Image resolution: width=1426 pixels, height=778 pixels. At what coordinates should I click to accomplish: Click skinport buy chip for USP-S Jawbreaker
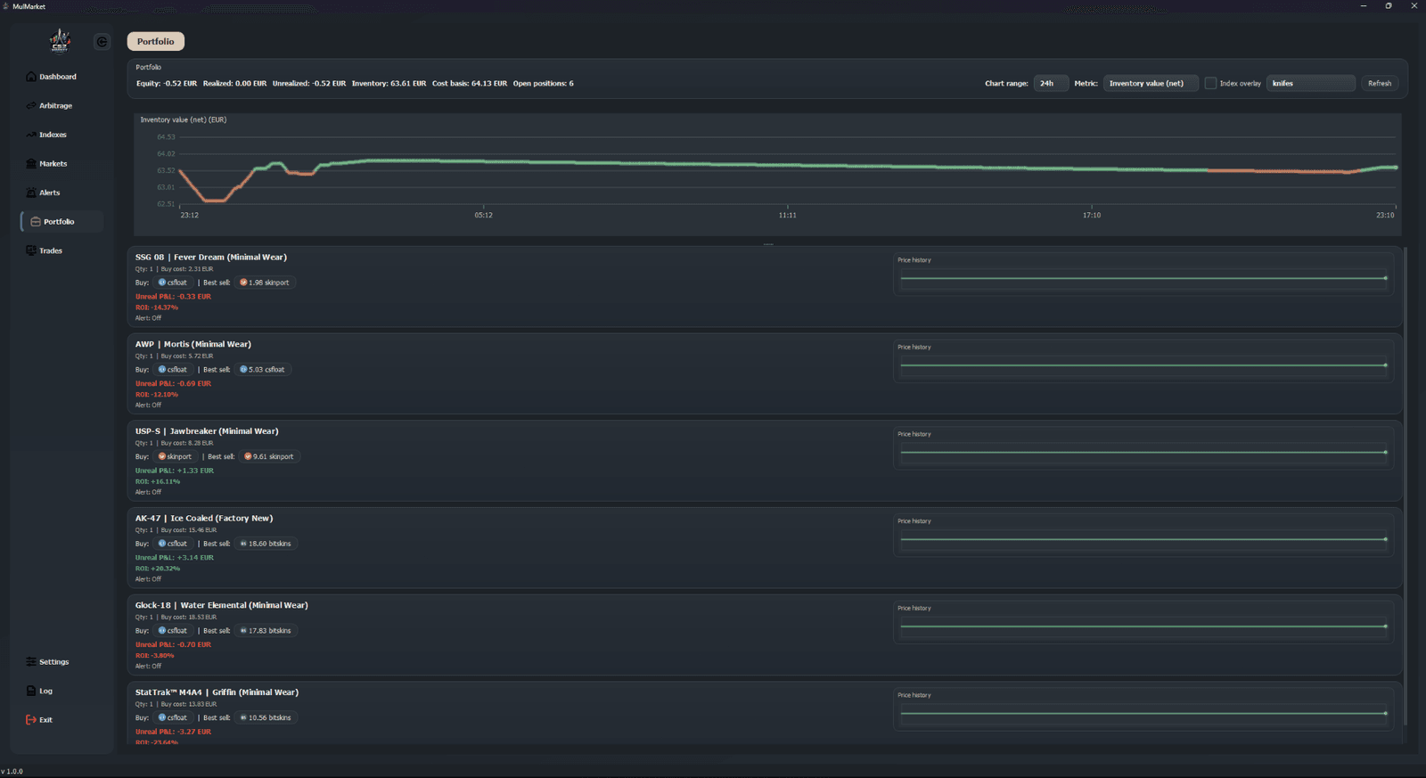click(175, 456)
